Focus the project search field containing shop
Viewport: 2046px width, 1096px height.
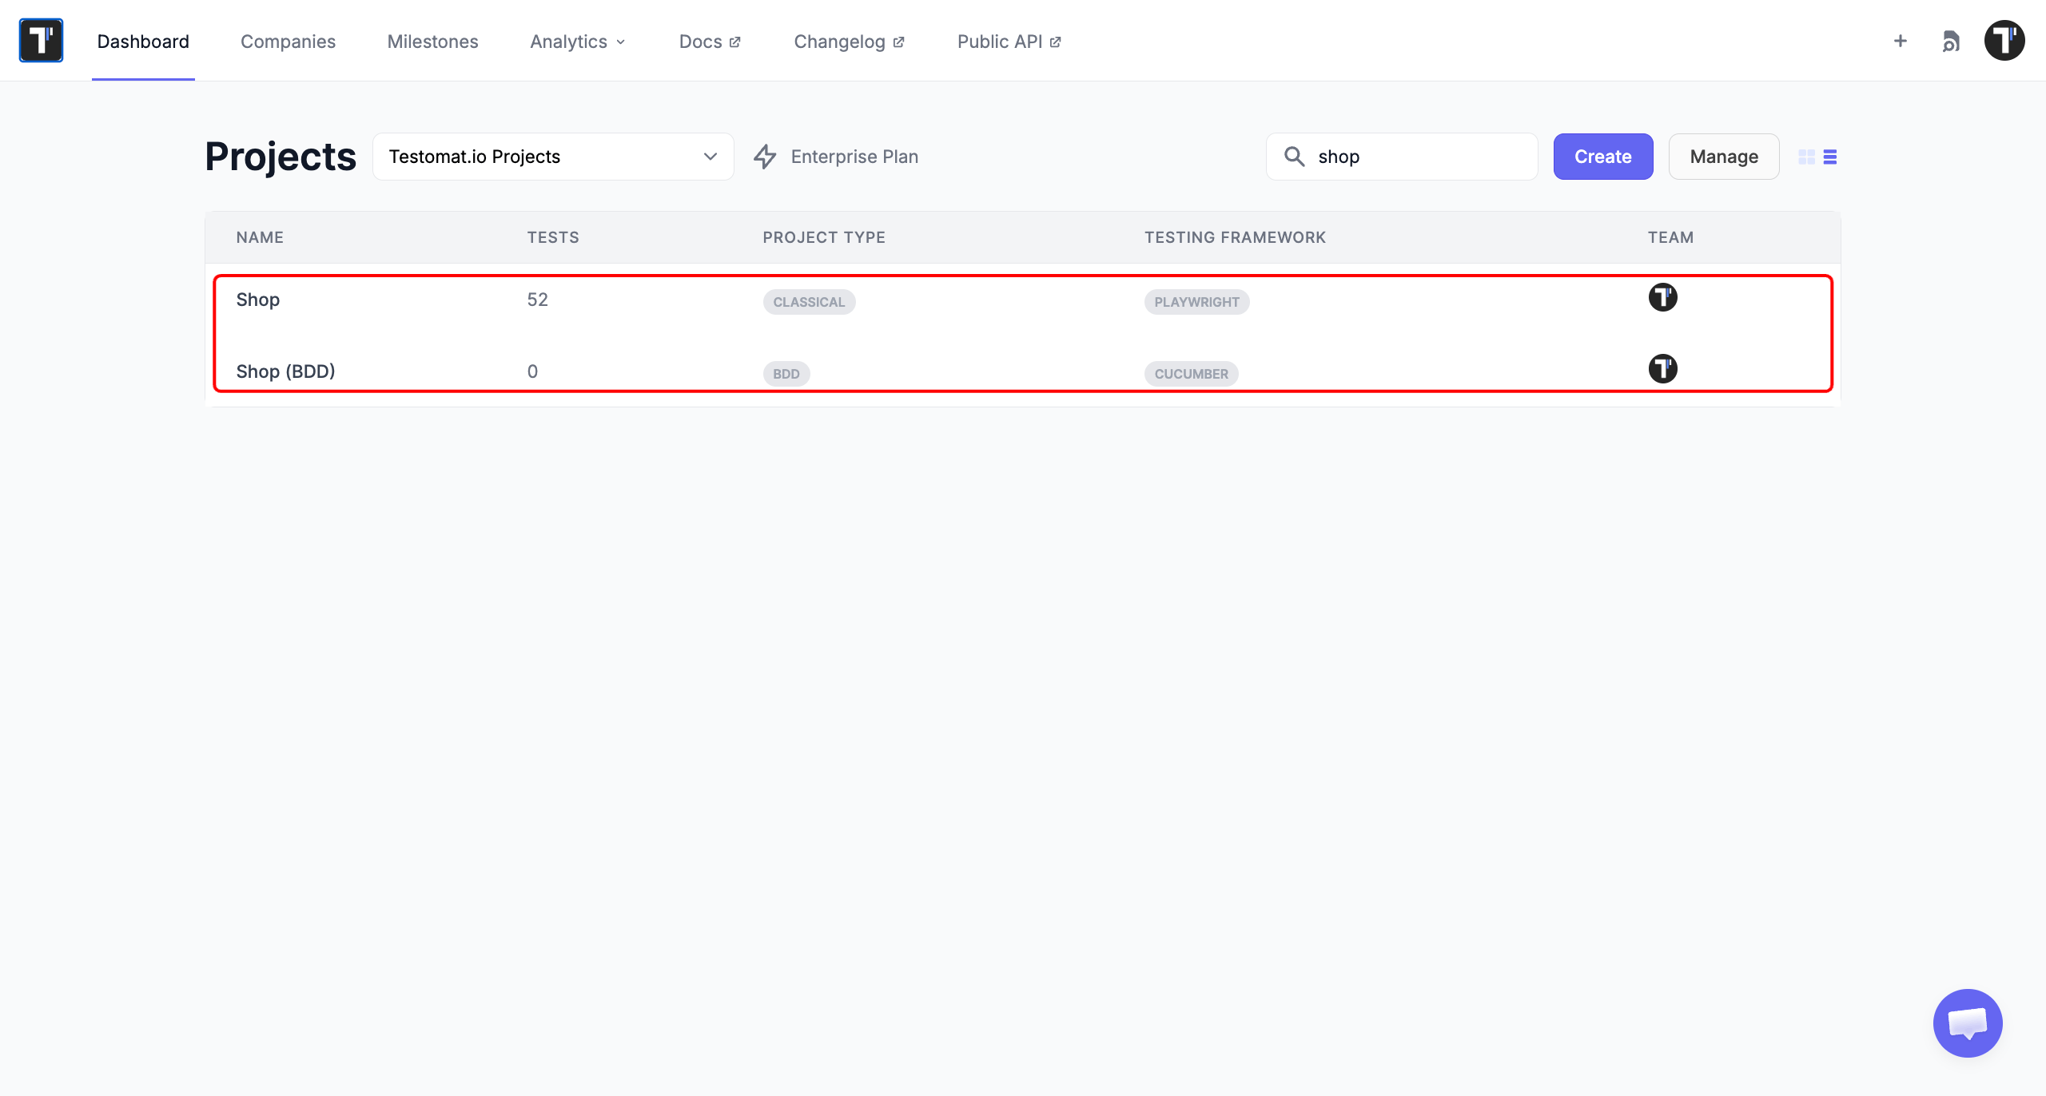(1402, 157)
